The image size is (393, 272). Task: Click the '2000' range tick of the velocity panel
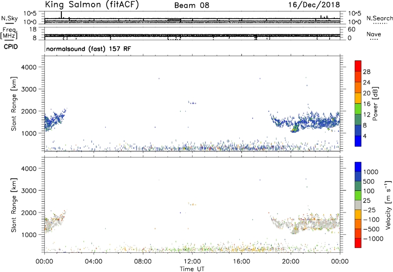(29, 213)
